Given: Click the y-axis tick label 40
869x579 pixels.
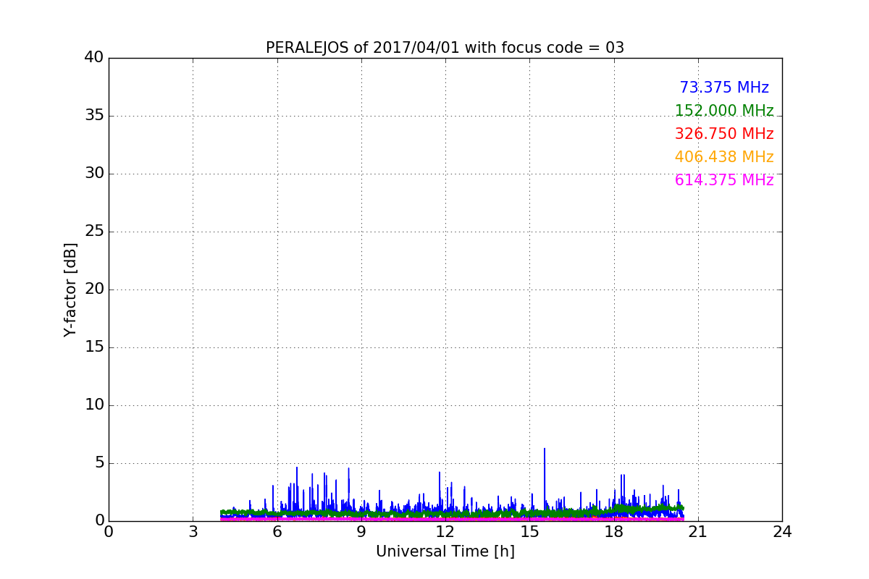Looking at the screenshot, I should coord(94,58).
